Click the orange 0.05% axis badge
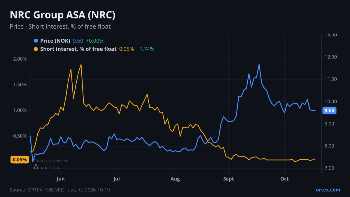350x197 pixels. coord(20,160)
